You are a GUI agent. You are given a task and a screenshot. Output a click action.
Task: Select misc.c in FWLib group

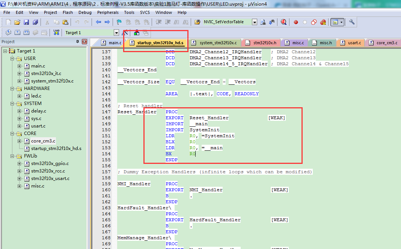pos(38,186)
